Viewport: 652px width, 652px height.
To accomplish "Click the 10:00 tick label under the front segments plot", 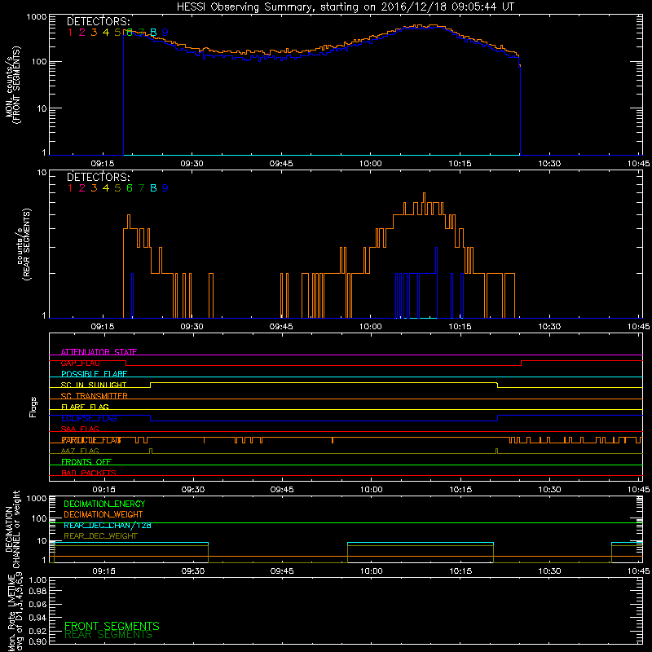I will click(x=371, y=164).
